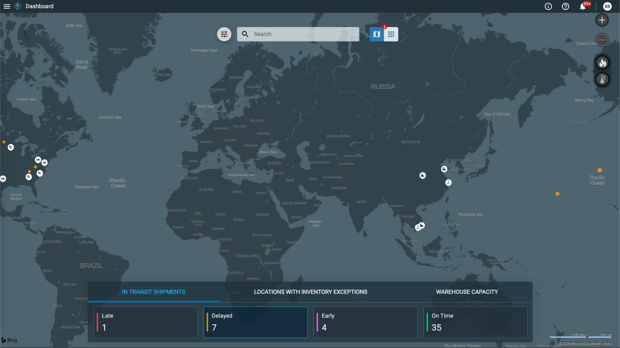The height and width of the screenshot is (348, 620).
Task: Zoom out the map with minus button
Action: (602, 40)
